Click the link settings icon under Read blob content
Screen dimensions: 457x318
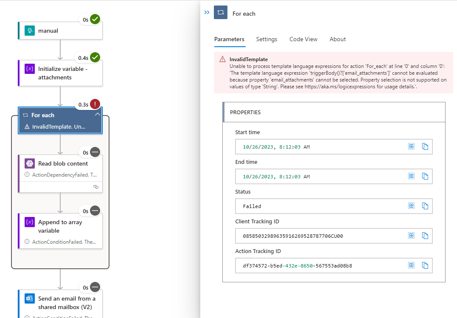95,186
